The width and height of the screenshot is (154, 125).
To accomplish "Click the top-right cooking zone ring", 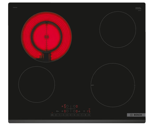I will [118, 29].
